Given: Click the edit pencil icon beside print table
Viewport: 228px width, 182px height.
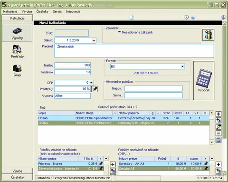Looking at the screenshot, I should 218,127.
